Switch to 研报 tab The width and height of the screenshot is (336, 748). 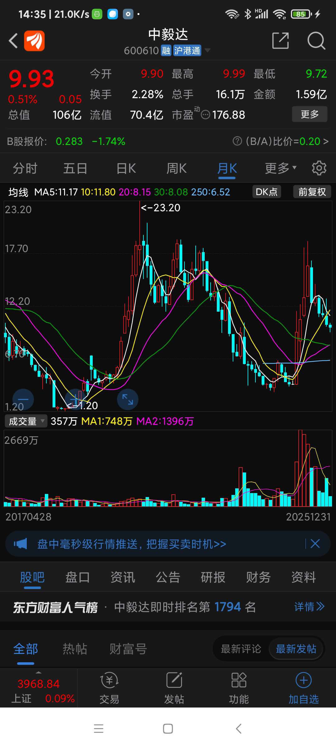(213, 577)
